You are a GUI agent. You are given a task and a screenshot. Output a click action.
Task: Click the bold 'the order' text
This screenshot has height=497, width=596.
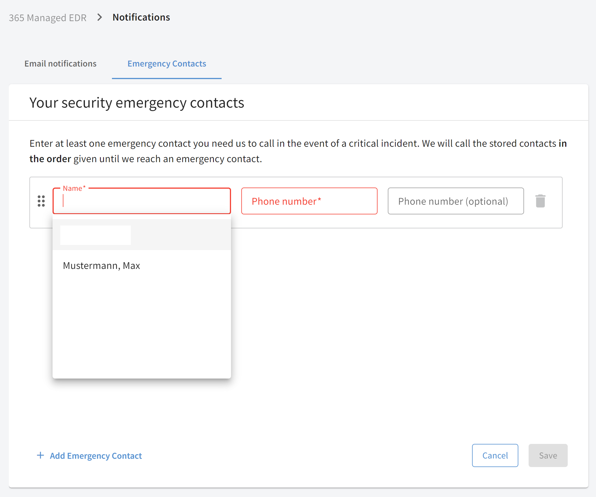click(x=50, y=159)
